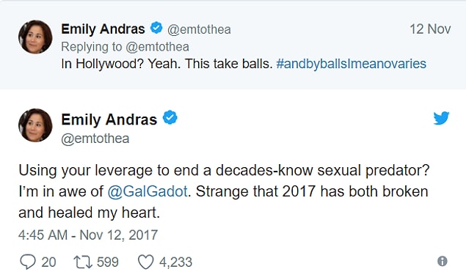Click verified badge in reply tweet

(x=156, y=28)
